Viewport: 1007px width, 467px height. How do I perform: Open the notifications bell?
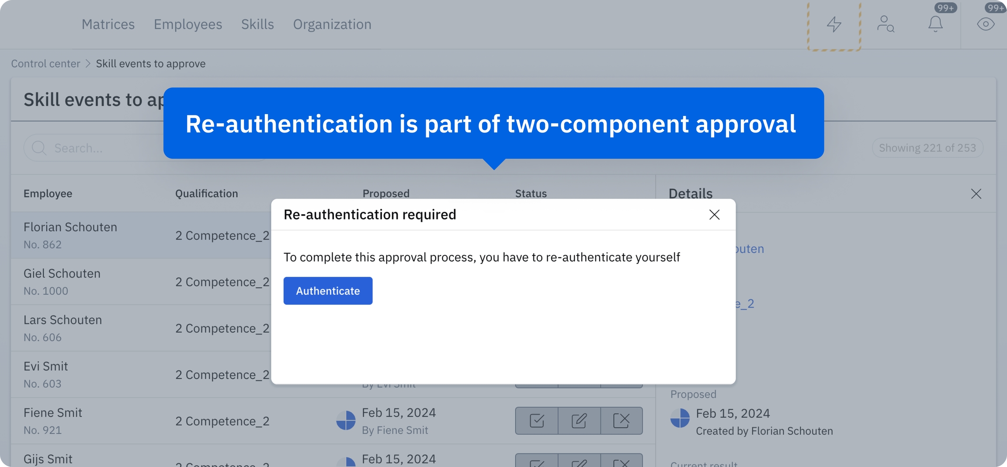pyautogui.click(x=935, y=24)
